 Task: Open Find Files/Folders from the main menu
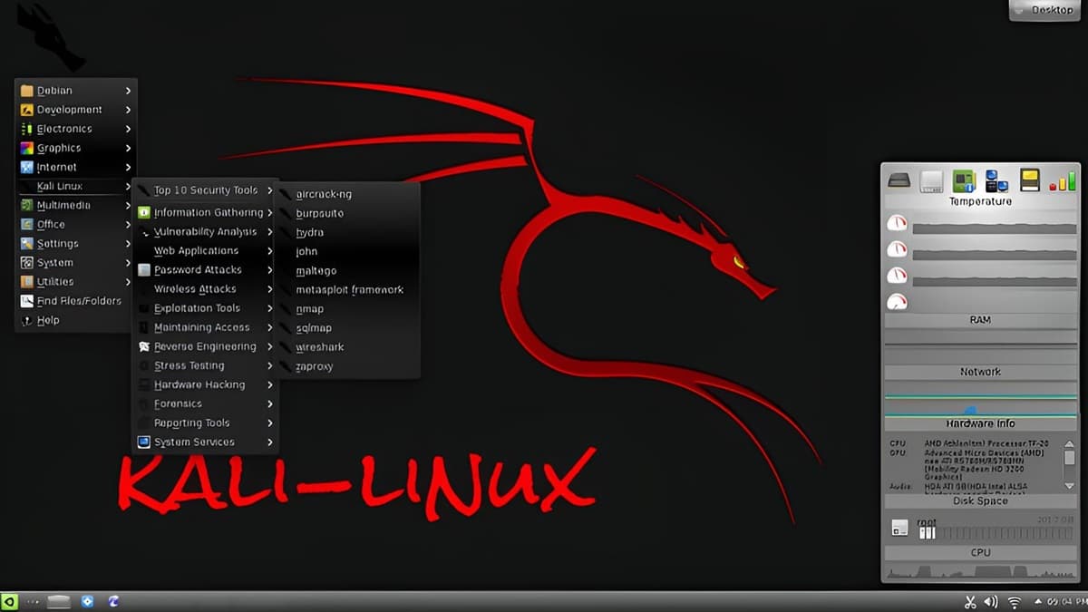pos(78,301)
